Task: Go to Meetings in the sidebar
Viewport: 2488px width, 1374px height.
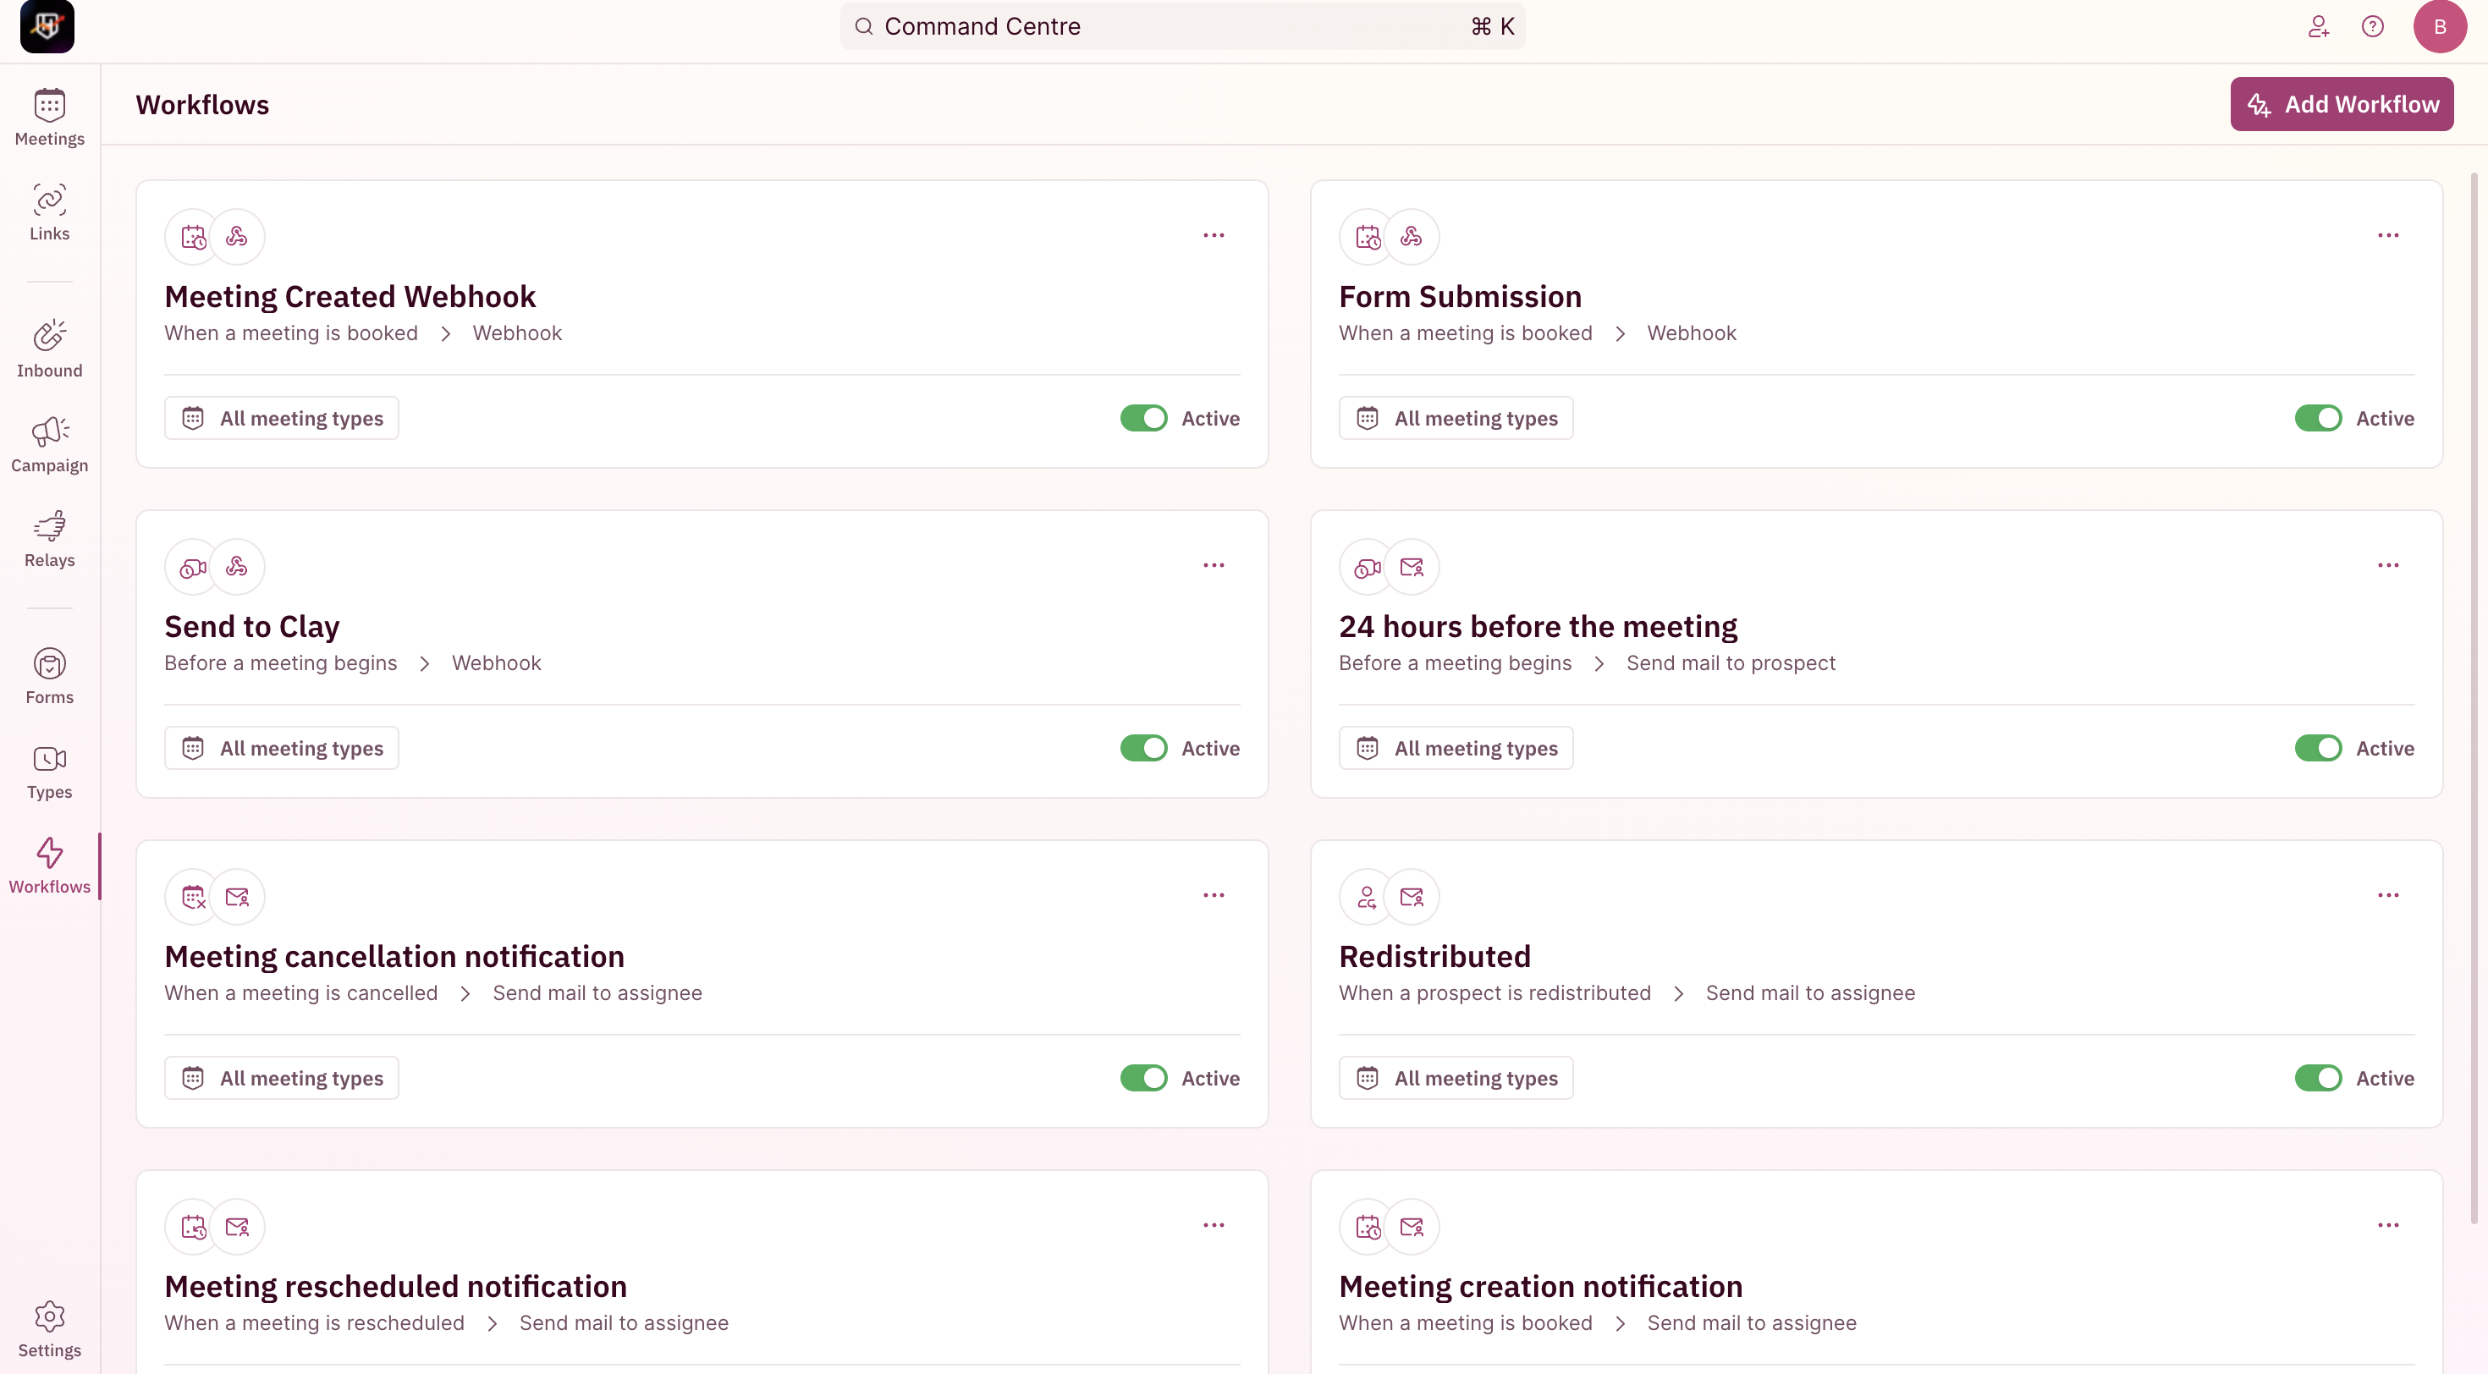Action: (x=49, y=118)
